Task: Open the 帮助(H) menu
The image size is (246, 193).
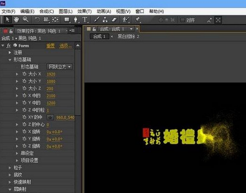Action: point(156,12)
